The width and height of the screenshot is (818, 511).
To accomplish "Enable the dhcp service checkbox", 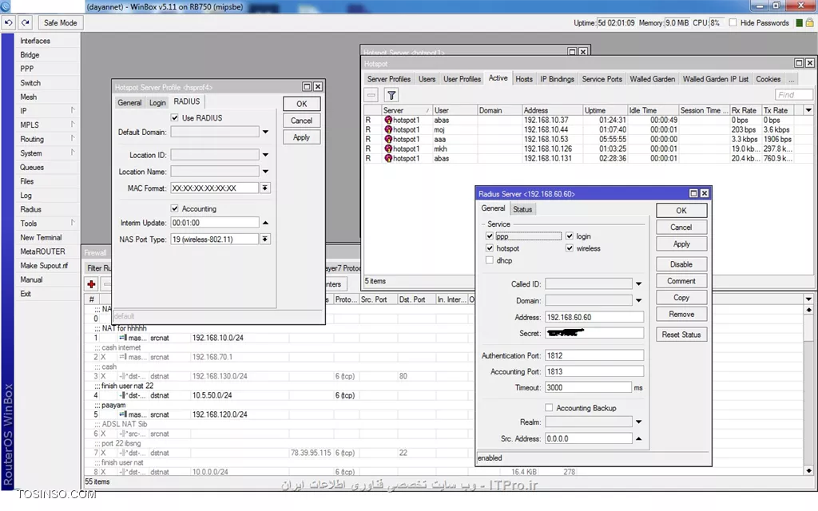I will (x=490, y=260).
